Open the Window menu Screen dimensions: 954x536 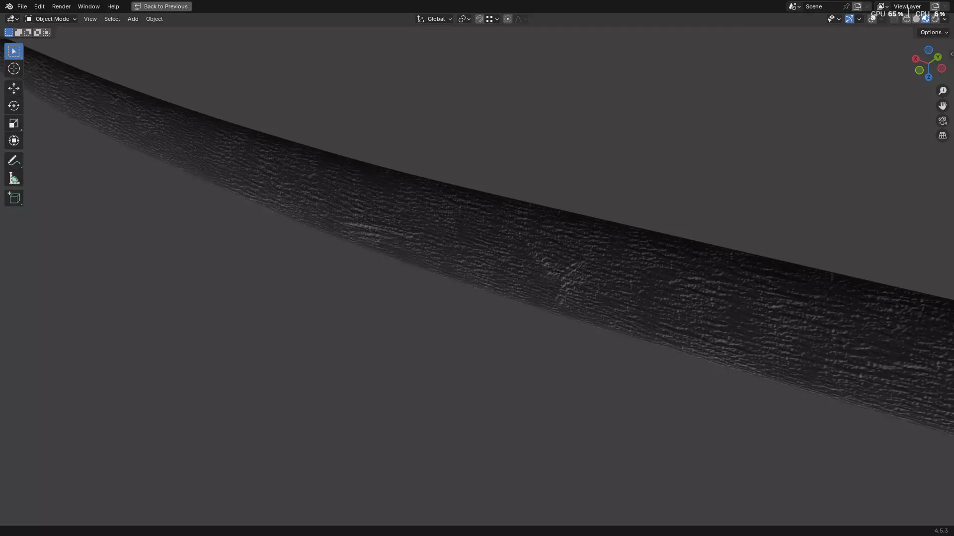coord(88,6)
